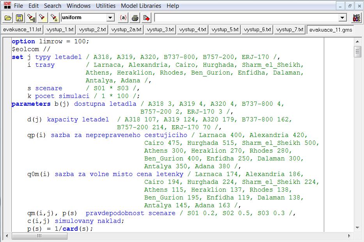Image resolution: width=364 pixels, height=242 pixels.
Task: Click the text 'typy letadel'
Action: coord(58,57)
